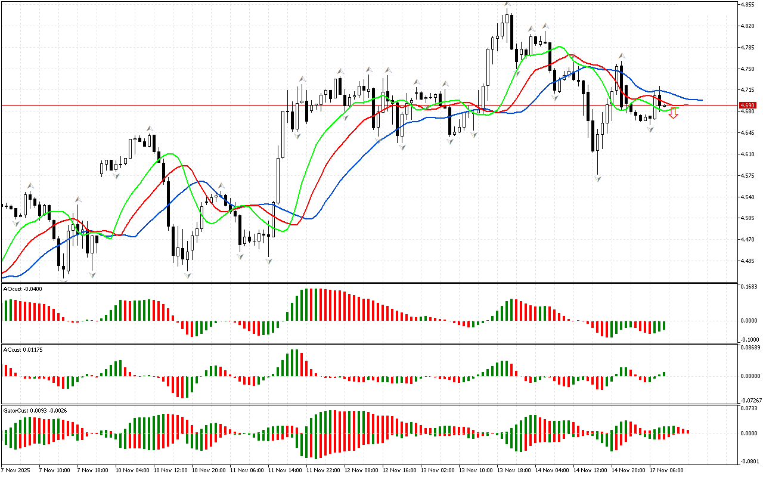The image size is (763, 477).
Task: Click the ACcust indicator label
Action: 23,349
